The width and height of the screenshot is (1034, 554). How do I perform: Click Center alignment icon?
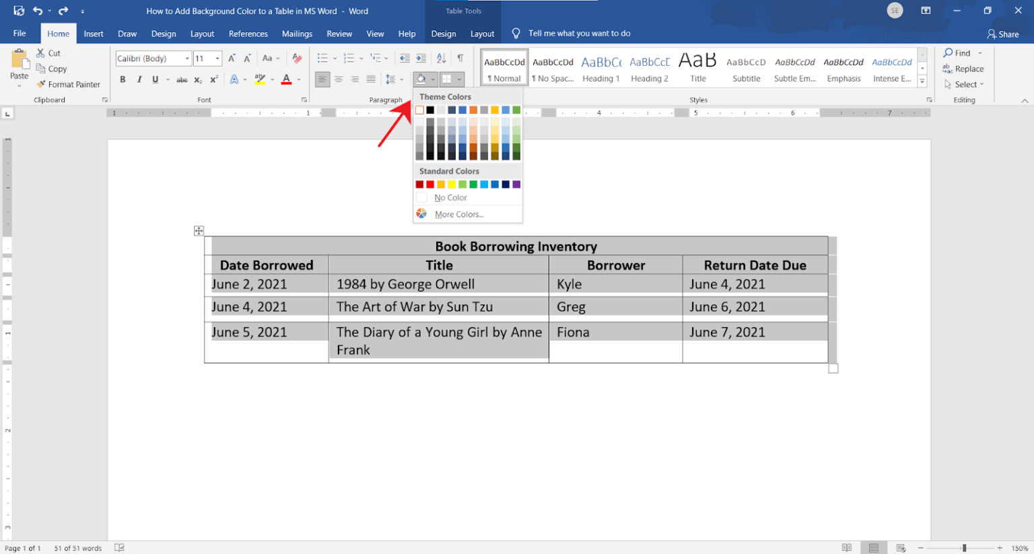(x=339, y=79)
